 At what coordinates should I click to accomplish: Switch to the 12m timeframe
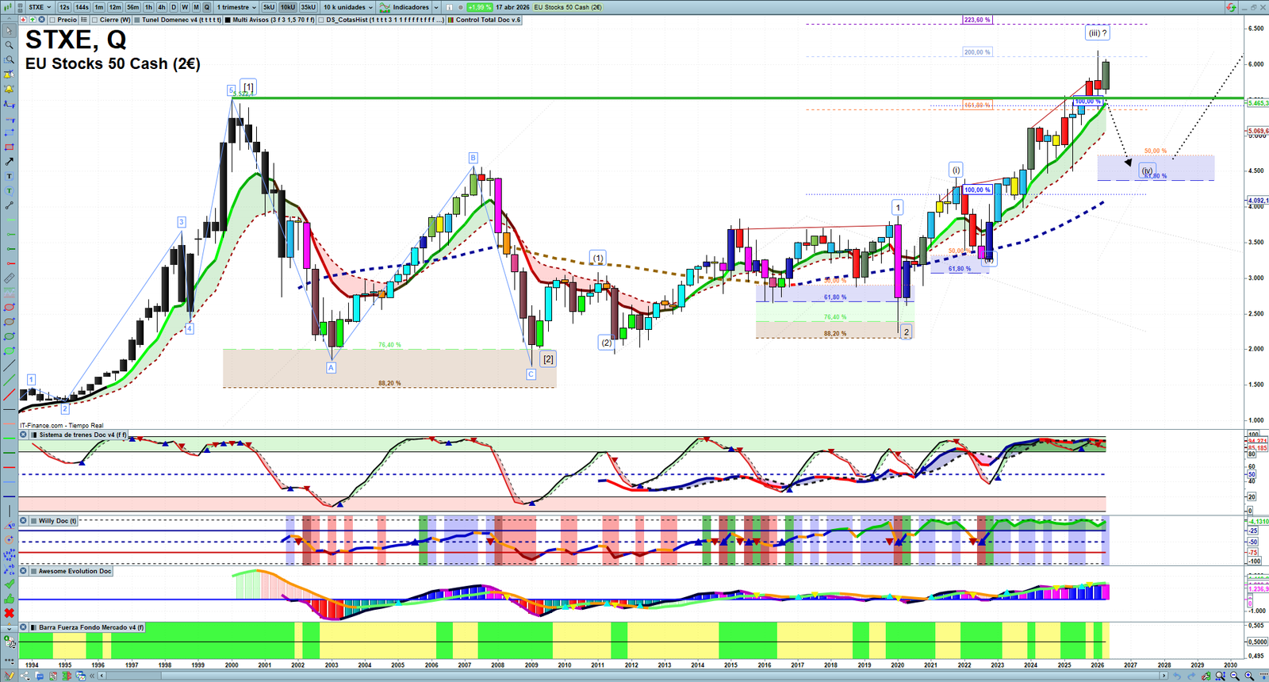coord(115,7)
